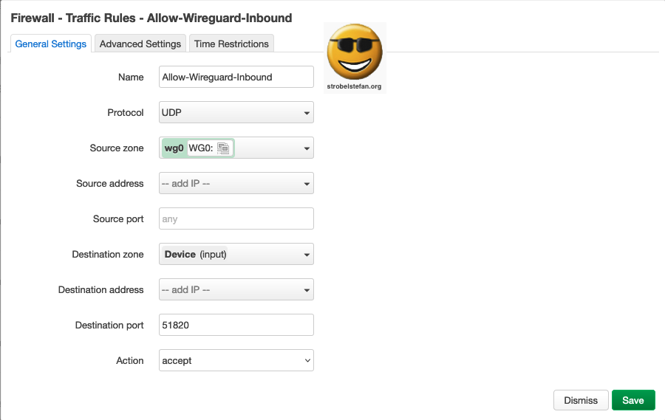Open the Advanced Settings tab
This screenshot has width=665, height=420.
[x=140, y=44]
